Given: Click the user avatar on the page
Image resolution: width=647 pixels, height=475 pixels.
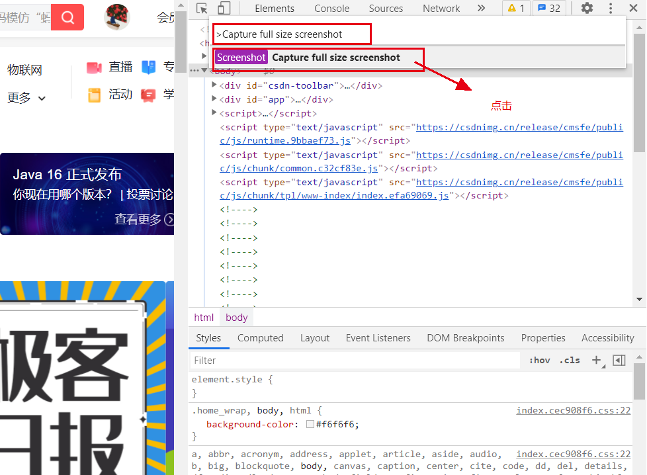Looking at the screenshot, I should pyautogui.click(x=117, y=17).
